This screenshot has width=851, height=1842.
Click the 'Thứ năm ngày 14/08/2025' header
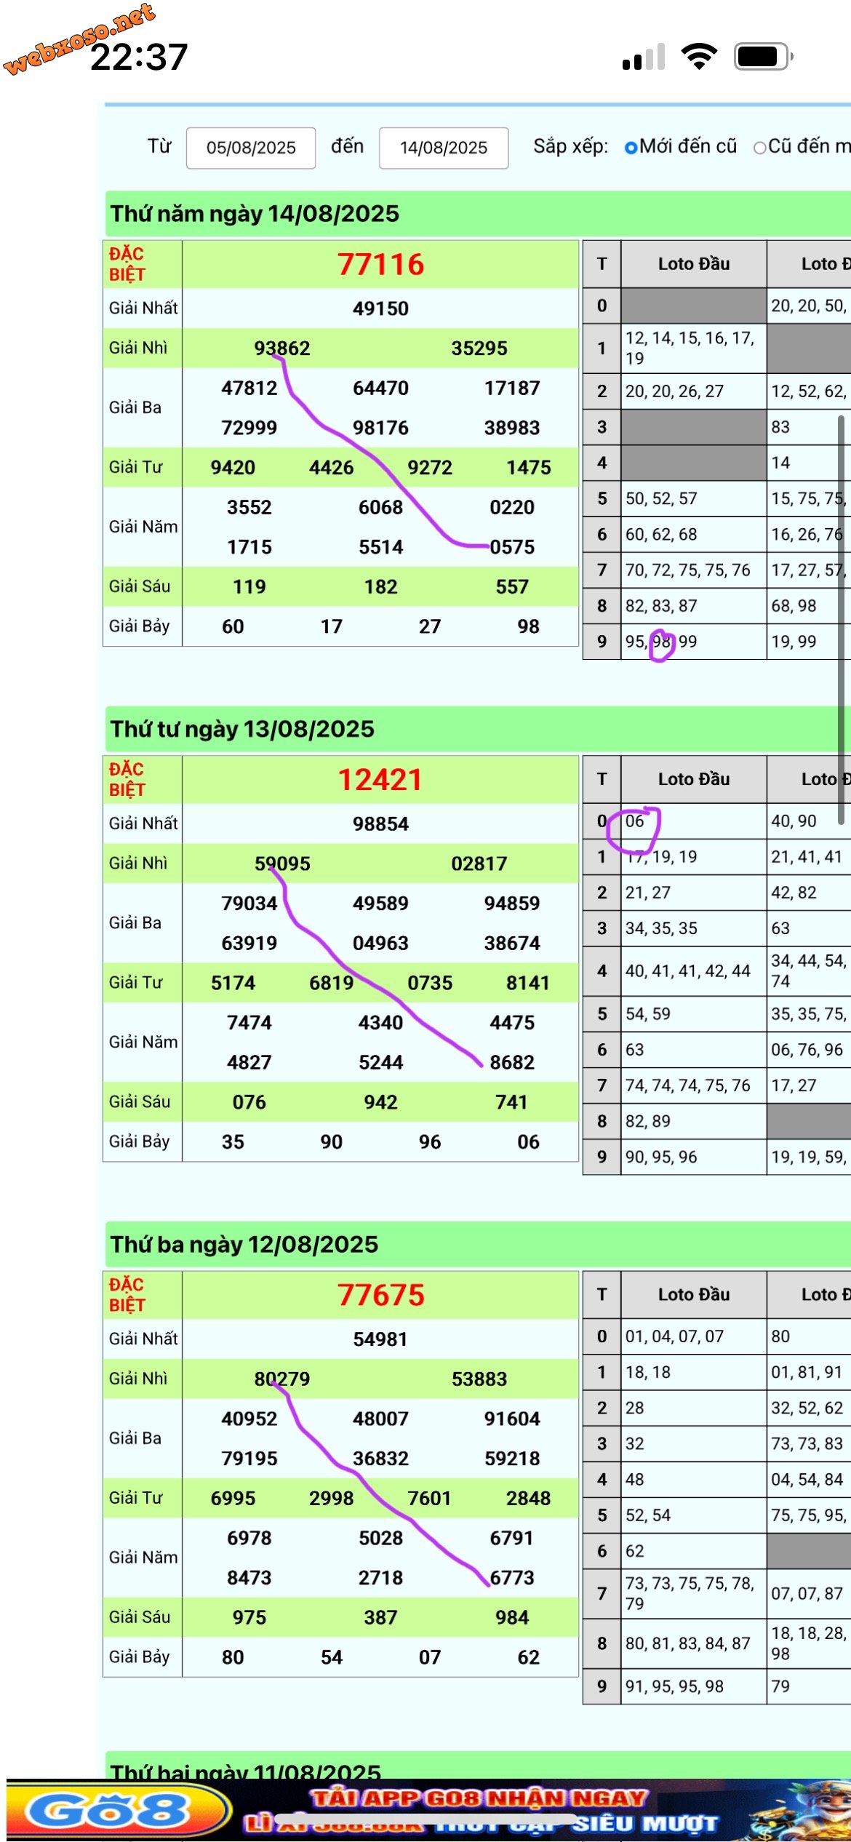(x=255, y=214)
